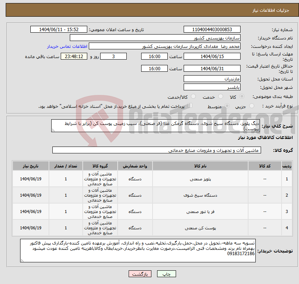This screenshot has height=284, width=299.
Task: Click the اطلاعات کالاهای مورد نیاز section heading
Action: point(265,137)
